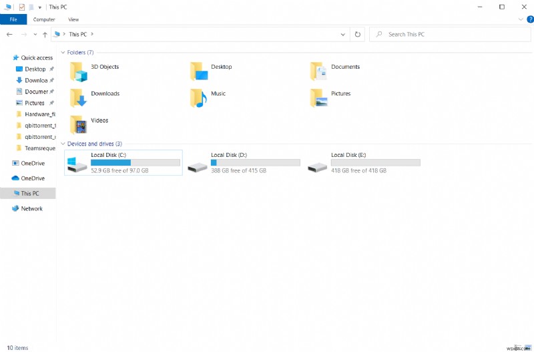Click the This PC icon in sidebar

pyautogui.click(x=16, y=193)
